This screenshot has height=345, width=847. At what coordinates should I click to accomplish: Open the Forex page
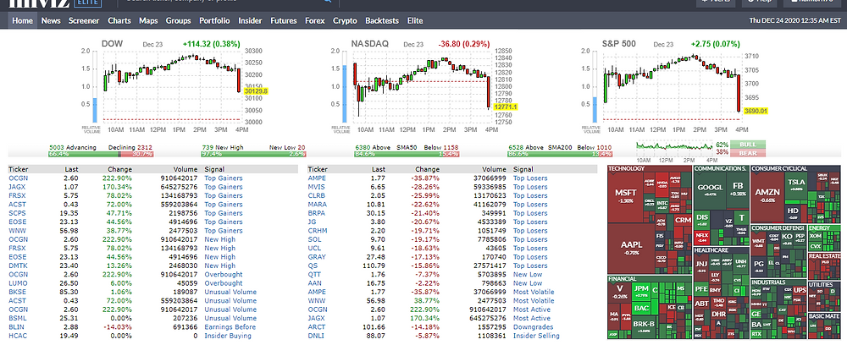[315, 20]
